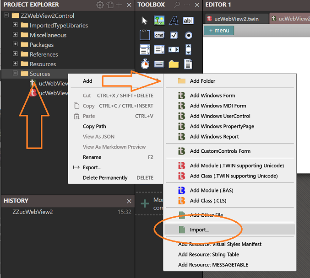Click the + menu button

pos(219,31)
